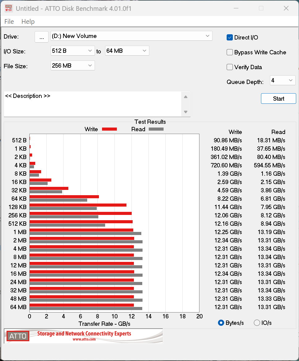Image resolution: width=299 pixels, height=361 pixels.
Task: Open the File menu
Action: tap(9, 22)
